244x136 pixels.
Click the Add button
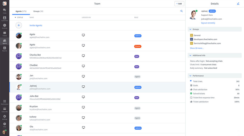(179, 4)
